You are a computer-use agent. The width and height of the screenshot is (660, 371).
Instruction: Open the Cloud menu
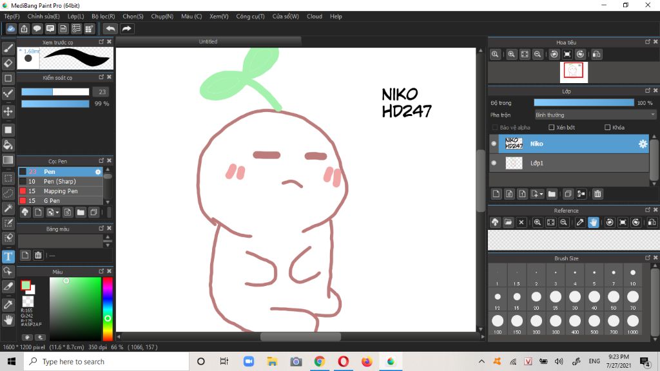[x=315, y=16]
